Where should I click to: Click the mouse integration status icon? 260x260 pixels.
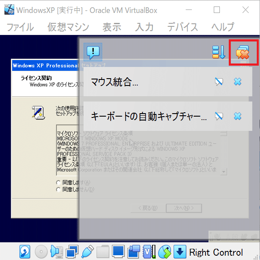pyautogui.click(x=165, y=251)
